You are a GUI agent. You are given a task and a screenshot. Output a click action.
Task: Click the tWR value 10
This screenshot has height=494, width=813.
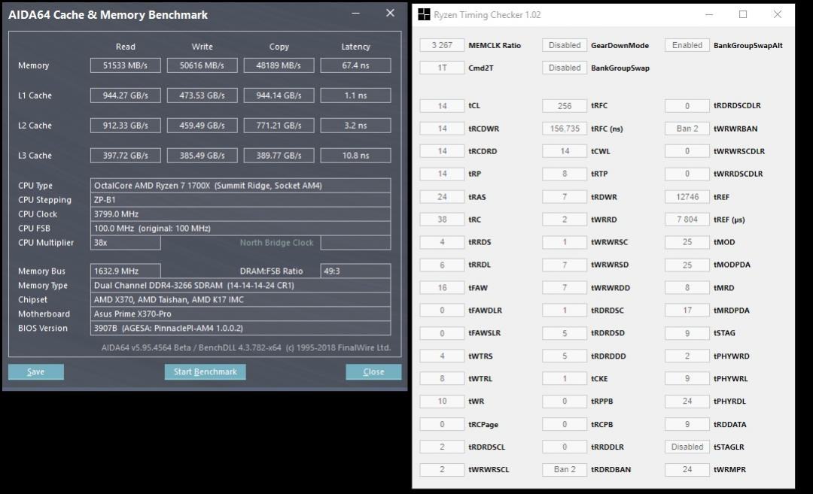point(443,402)
